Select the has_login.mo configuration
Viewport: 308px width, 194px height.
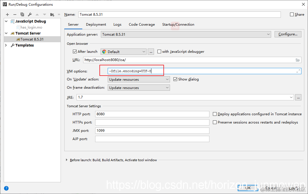point(31,27)
